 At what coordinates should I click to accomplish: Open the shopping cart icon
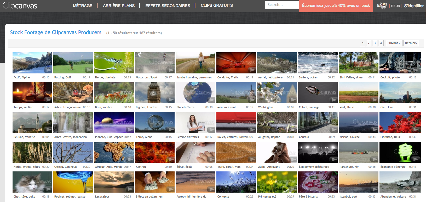tap(383, 6)
